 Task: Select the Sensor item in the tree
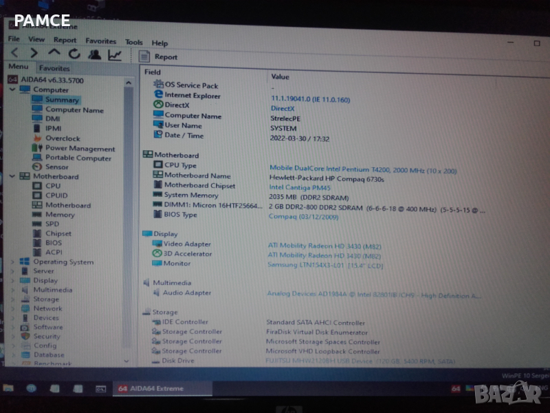pos(56,167)
